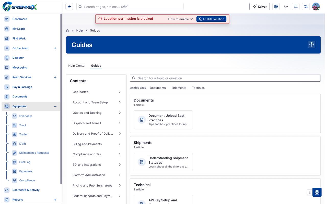This screenshot has height=204, width=327.
Task: Jump to Technical section link
Action: pyautogui.click(x=199, y=88)
